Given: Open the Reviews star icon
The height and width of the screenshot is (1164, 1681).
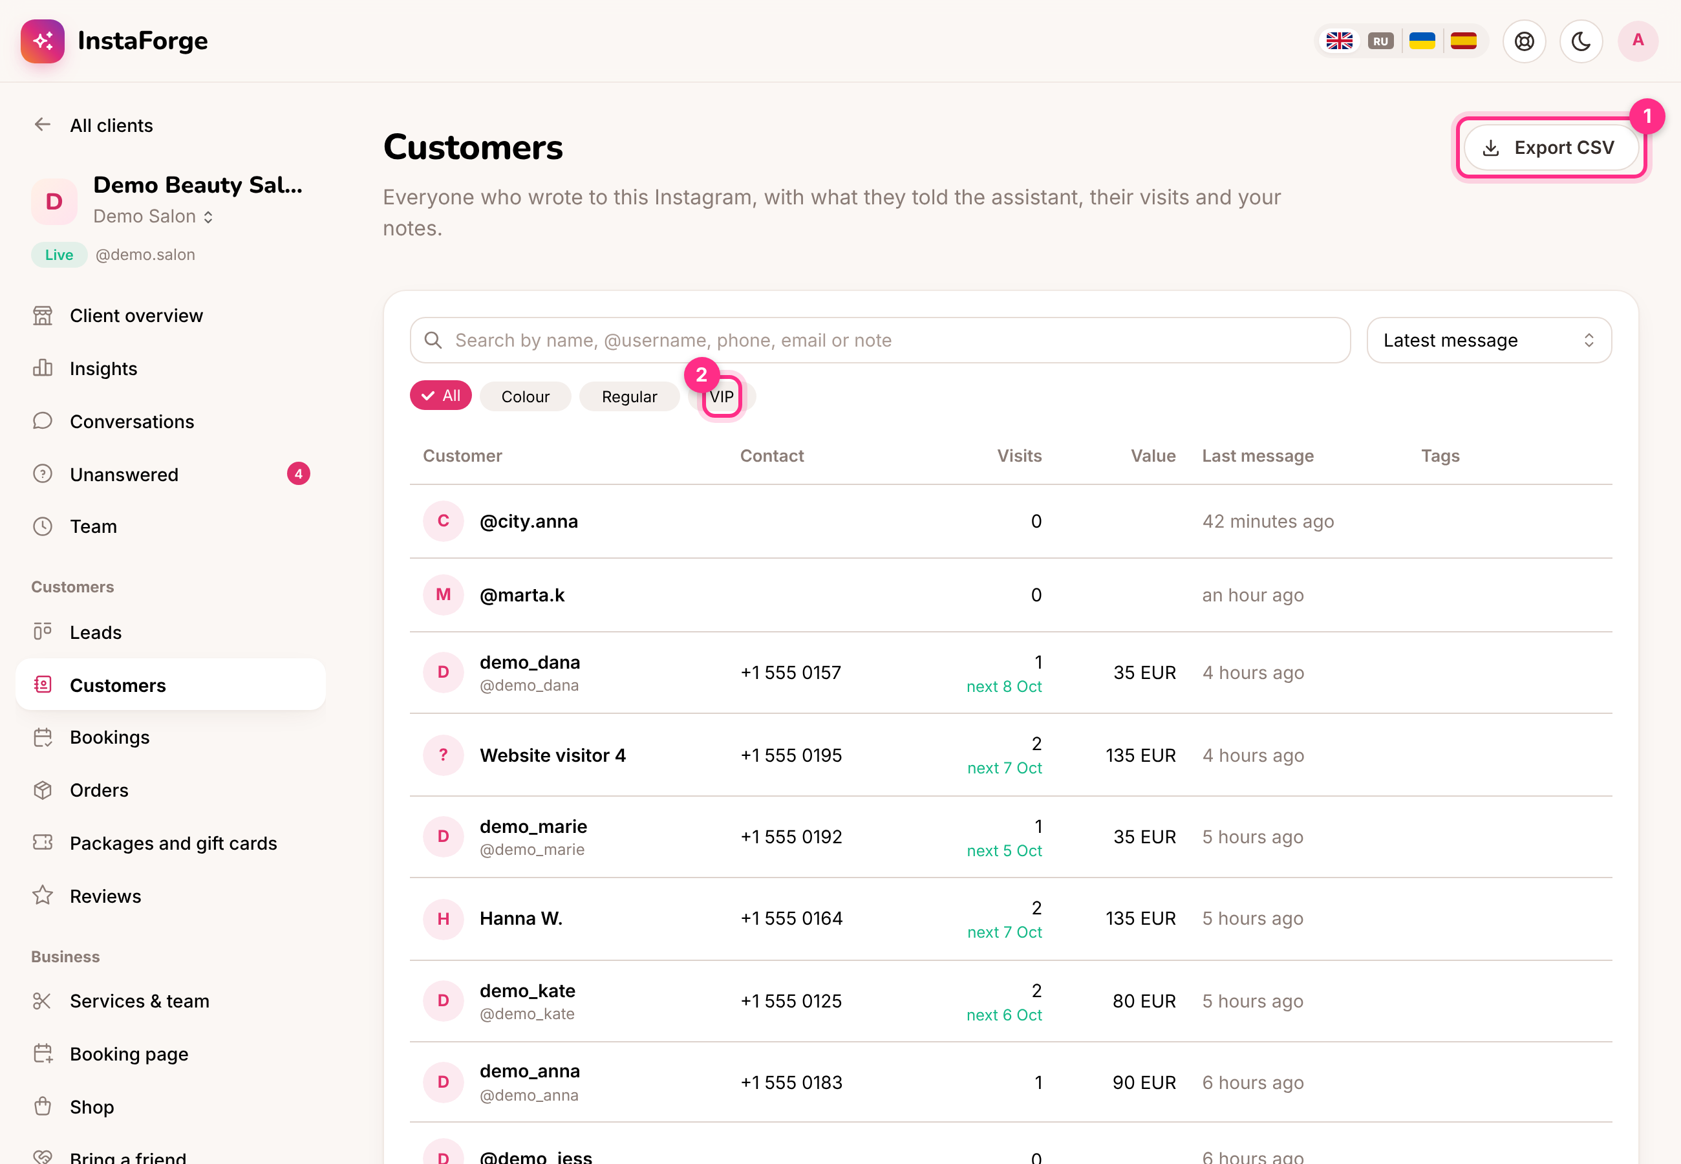Looking at the screenshot, I should click(x=43, y=896).
